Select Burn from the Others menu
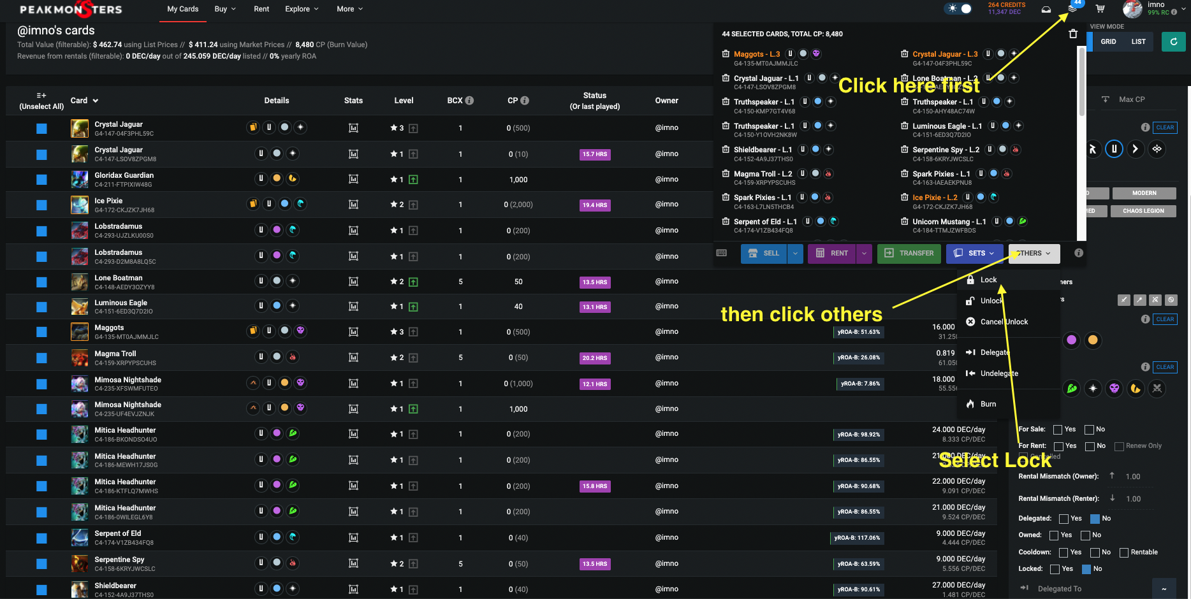The width and height of the screenshot is (1191, 599). pos(988,404)
